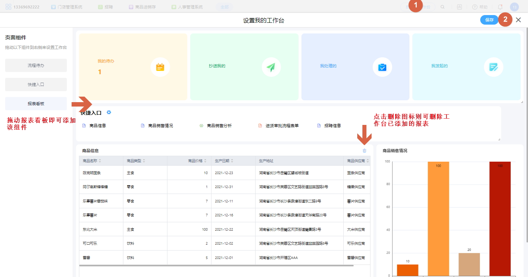The image size is (528, 277).
Task: Click the 抄送我的 paper plane icon
Action: (x=271, y=67)
